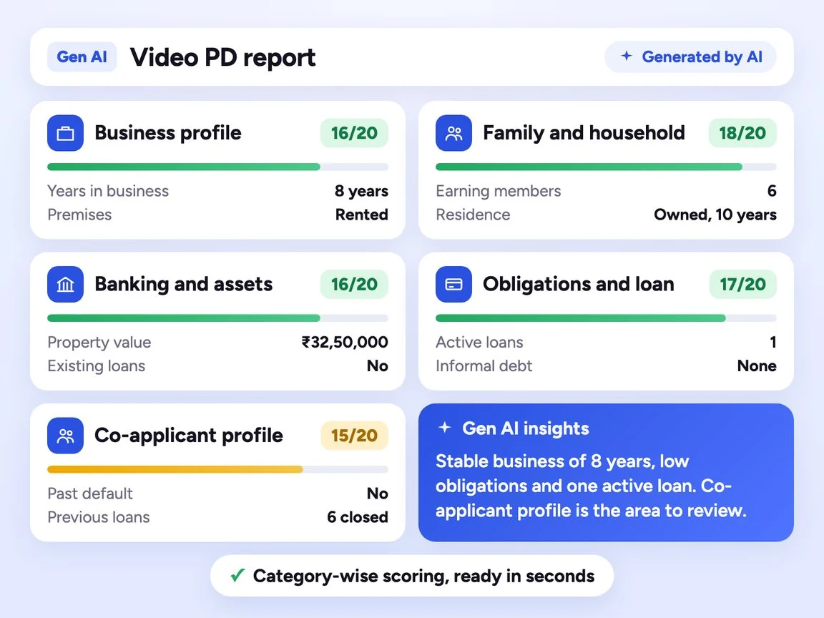The height and width of the screenshot is (618, 824).
Task: Click the sparkle icon beside Gen AI insights
Action: point(445,428)
